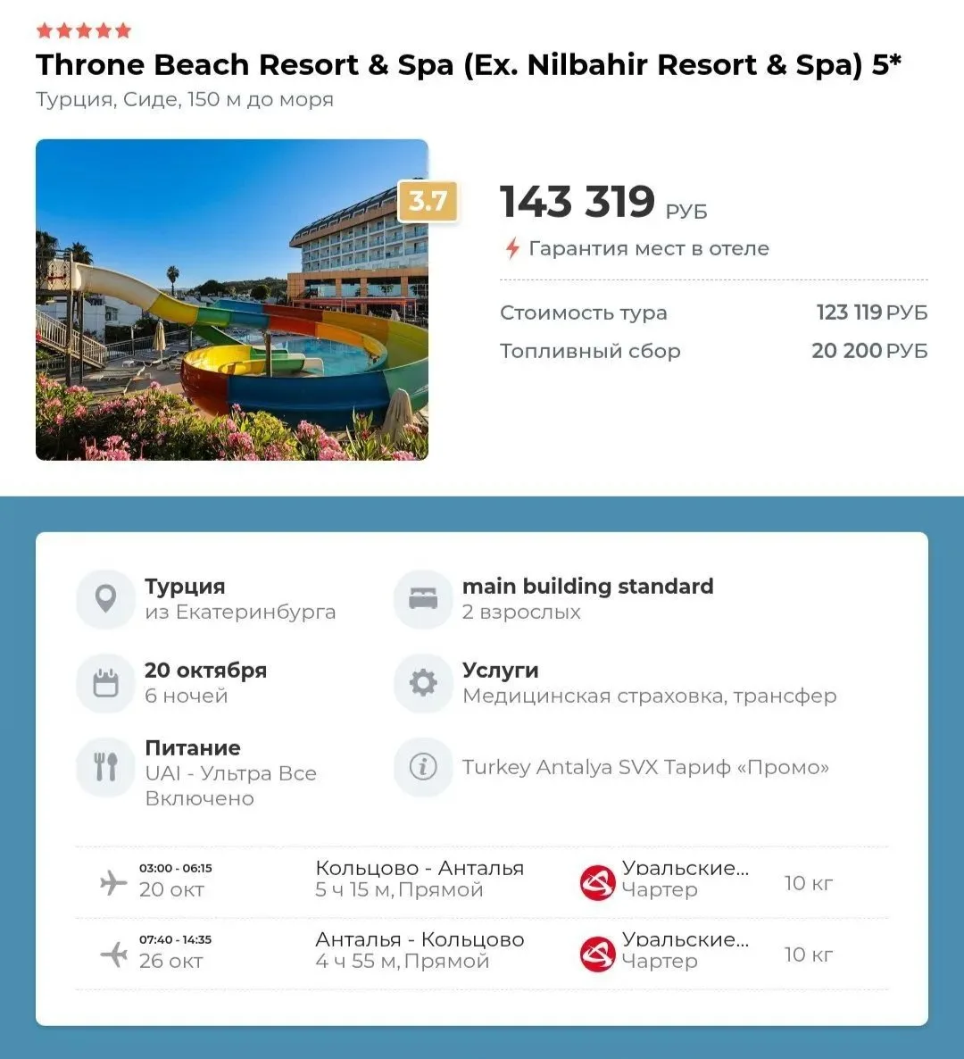Click the return airplane icon for 26 окт
Viewport: 964px width, 1059px height.
point(113,954)
